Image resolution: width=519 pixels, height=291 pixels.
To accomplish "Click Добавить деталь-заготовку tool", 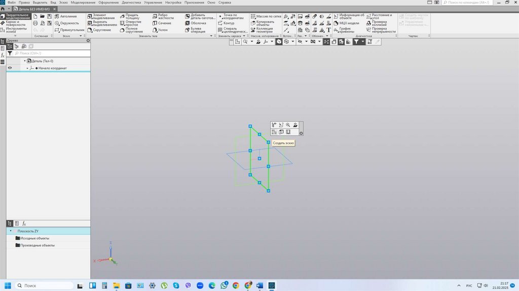I will point(200,16).
